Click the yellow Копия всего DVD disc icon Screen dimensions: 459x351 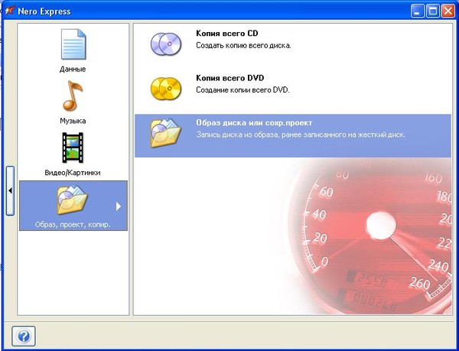166,89
